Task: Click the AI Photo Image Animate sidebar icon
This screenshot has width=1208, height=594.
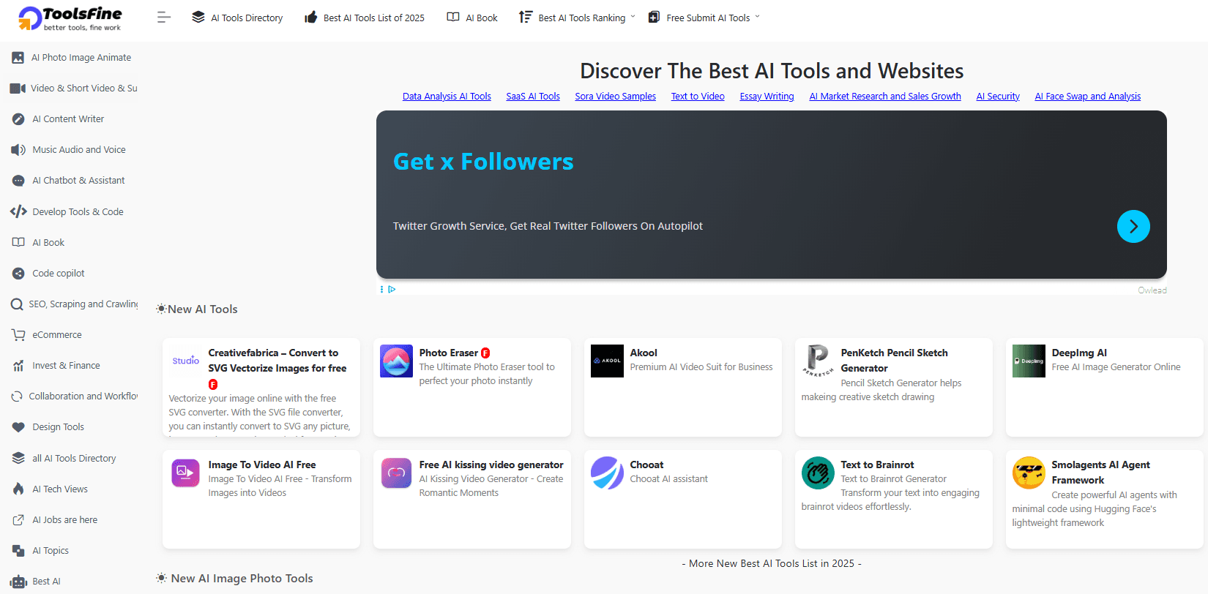Action: tap(18, 57)
